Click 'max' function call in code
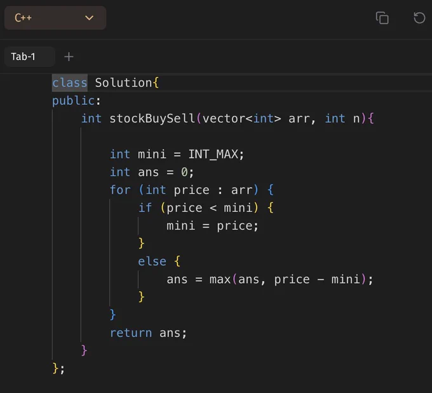Image resolution: width=432 pixels, height=393 pixels. click(x=220, y=279)
